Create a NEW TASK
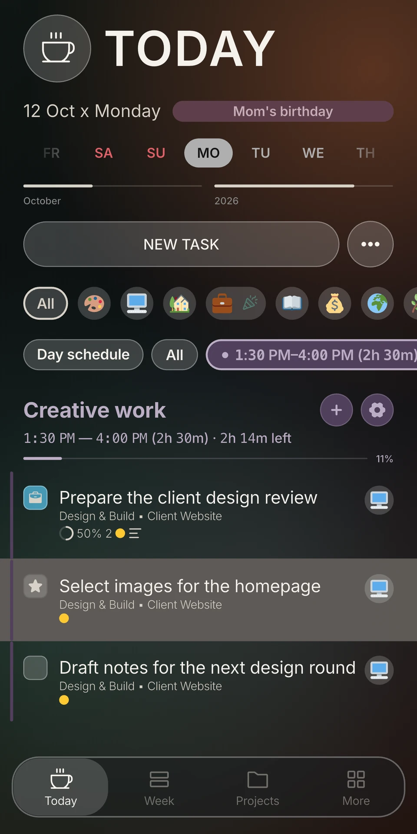417x834 pixels. click(x=181, y=244)
